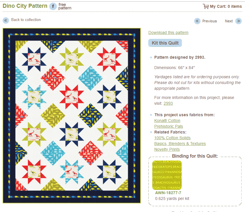Click the back arrow icon beside collection
This screenshot has width=245, height=212.
click(x=6, y=20)
